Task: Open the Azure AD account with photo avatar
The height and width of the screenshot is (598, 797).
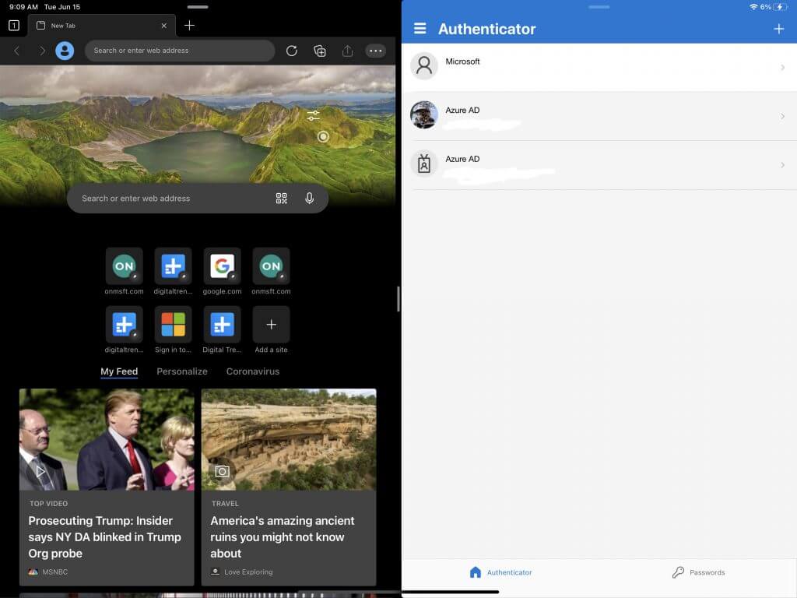Action: 599,117
